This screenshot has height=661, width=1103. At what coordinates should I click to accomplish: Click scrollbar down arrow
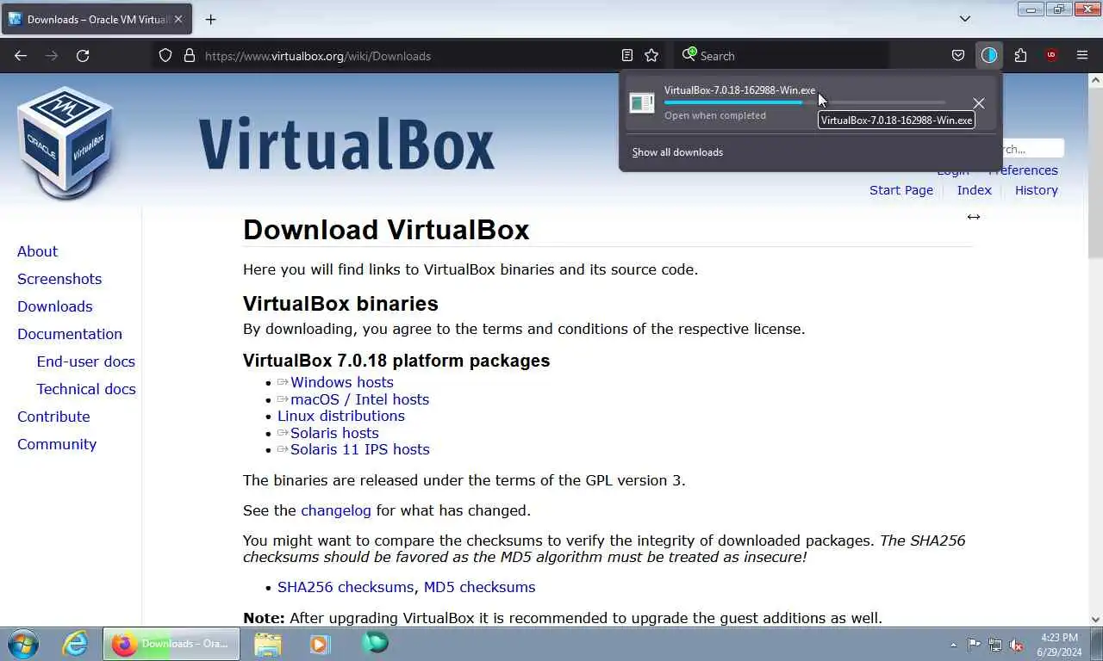tap(1095, 619)
